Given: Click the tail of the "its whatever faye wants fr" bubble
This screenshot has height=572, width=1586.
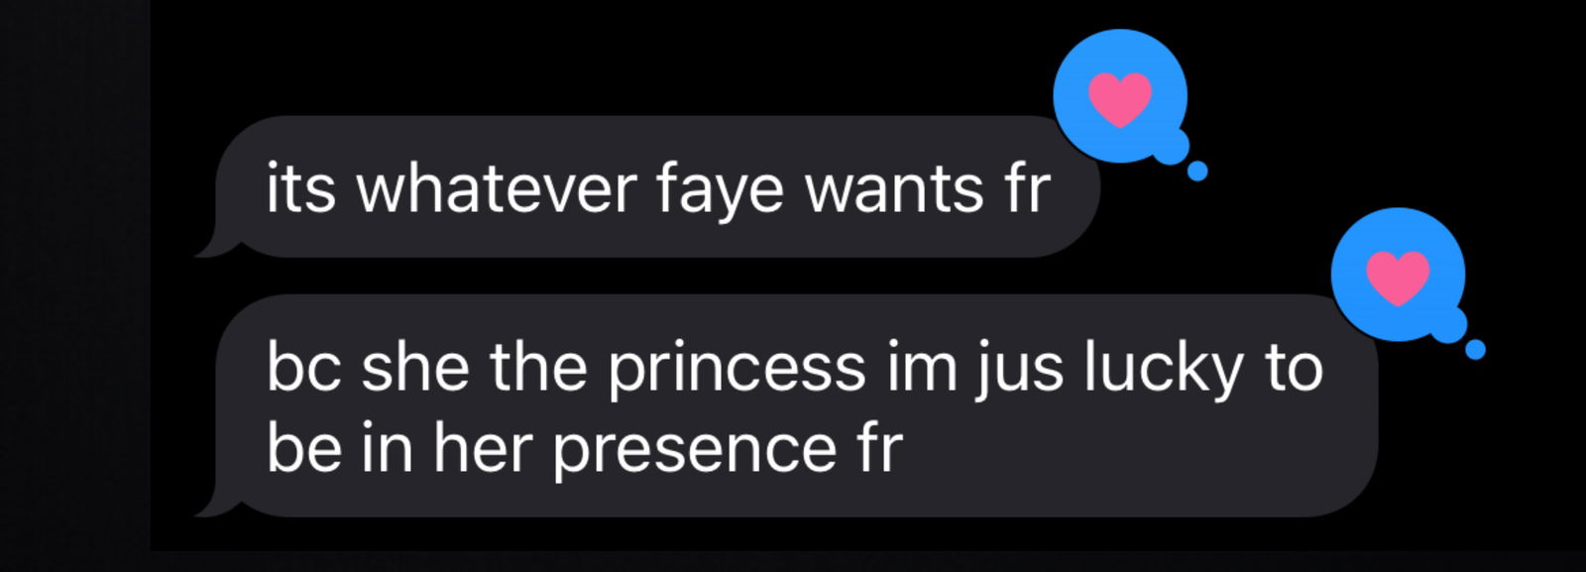Looking at the screenshot, I should click(210, 243).
